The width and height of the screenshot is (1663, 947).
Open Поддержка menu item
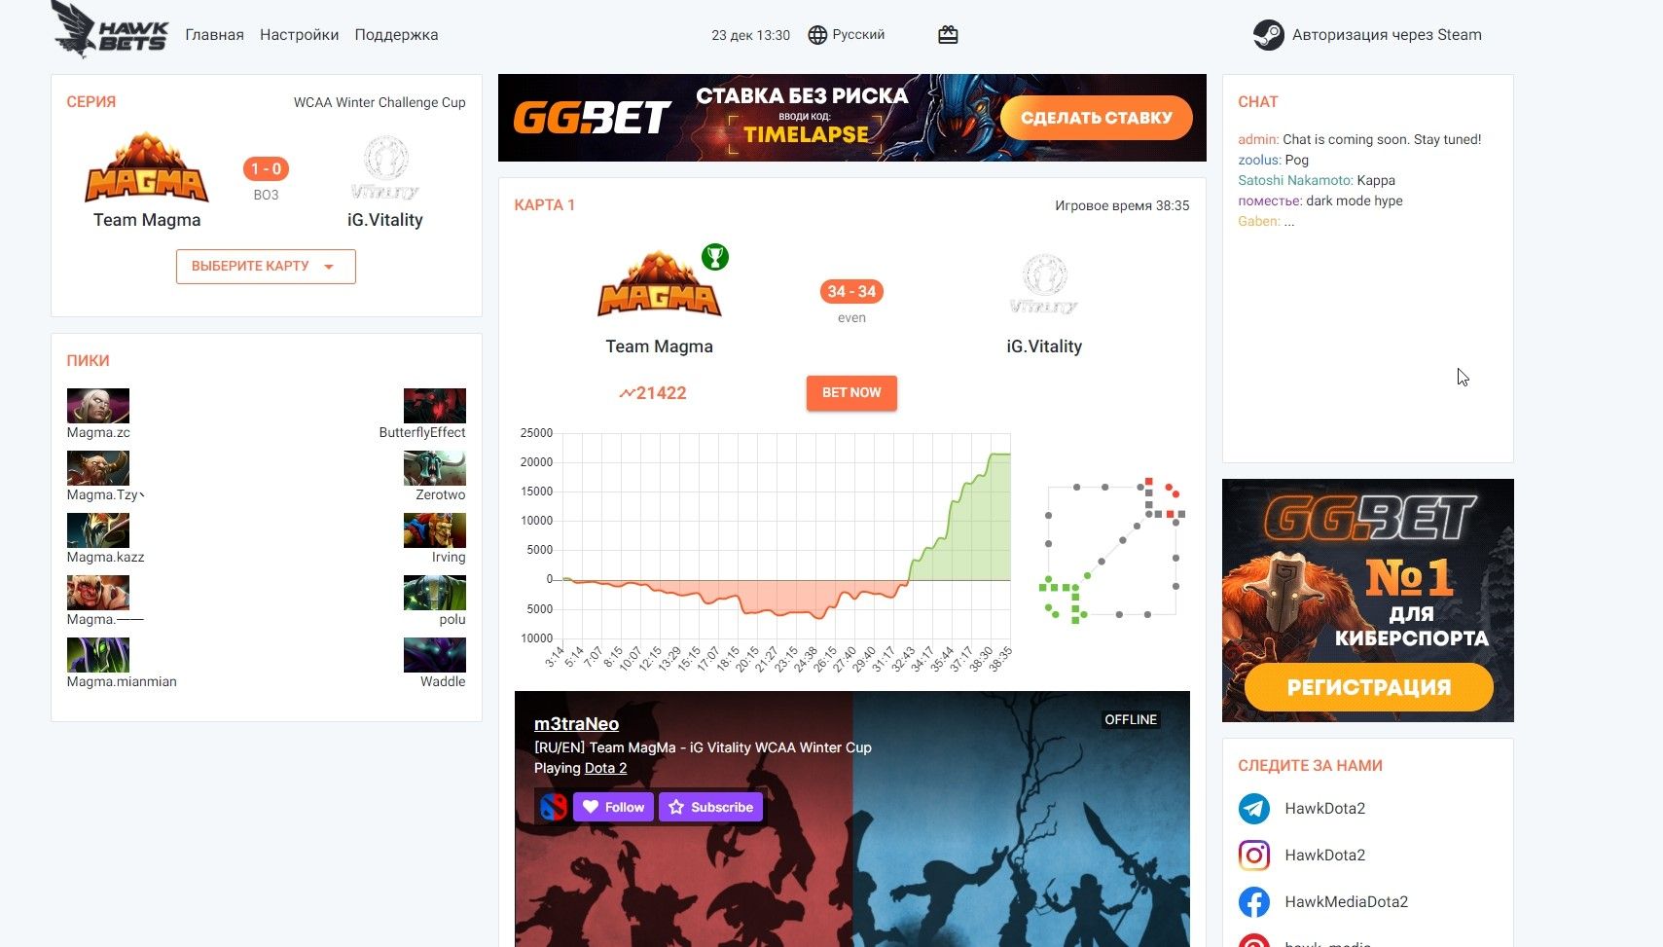pyautogui.click(x=396, y=35)
